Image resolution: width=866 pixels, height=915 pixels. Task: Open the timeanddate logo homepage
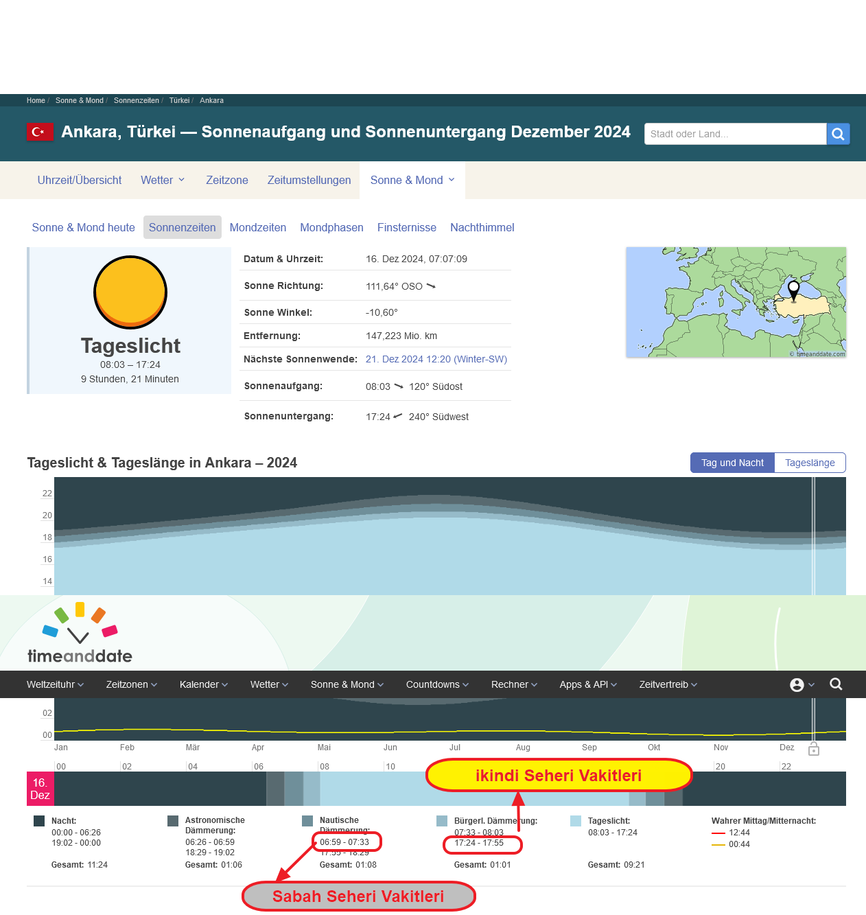coord(80,634)
